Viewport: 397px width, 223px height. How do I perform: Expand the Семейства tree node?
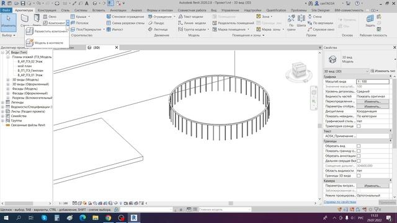click(x=2, y=116)
